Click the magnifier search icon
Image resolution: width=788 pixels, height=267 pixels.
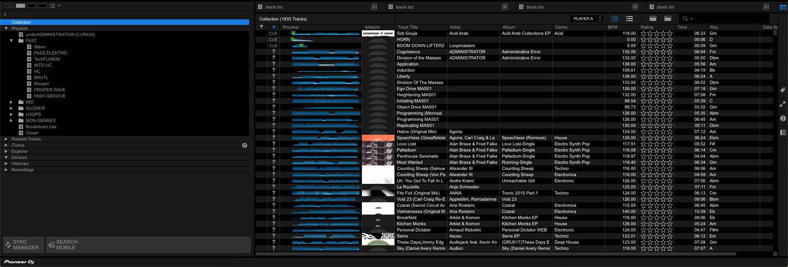685,19
